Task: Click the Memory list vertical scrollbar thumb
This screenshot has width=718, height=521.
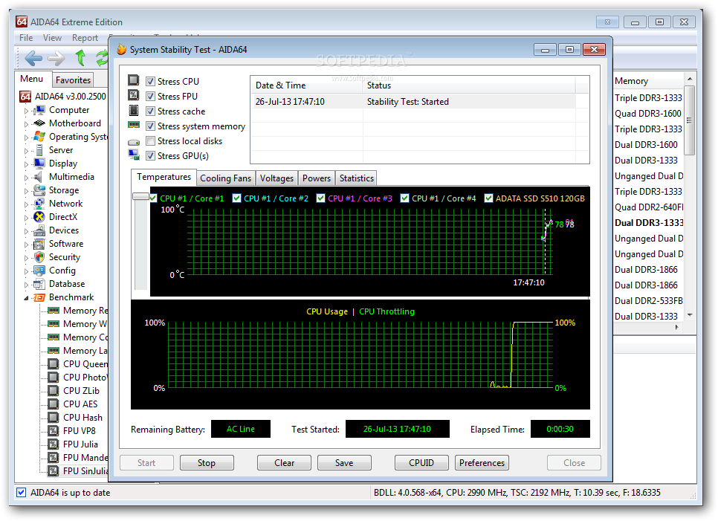Action: point(689,120)
